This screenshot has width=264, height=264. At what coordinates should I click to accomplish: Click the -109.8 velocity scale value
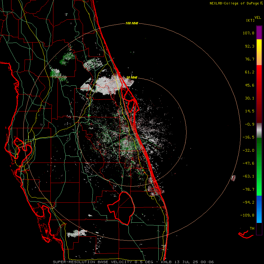point(247,215)
